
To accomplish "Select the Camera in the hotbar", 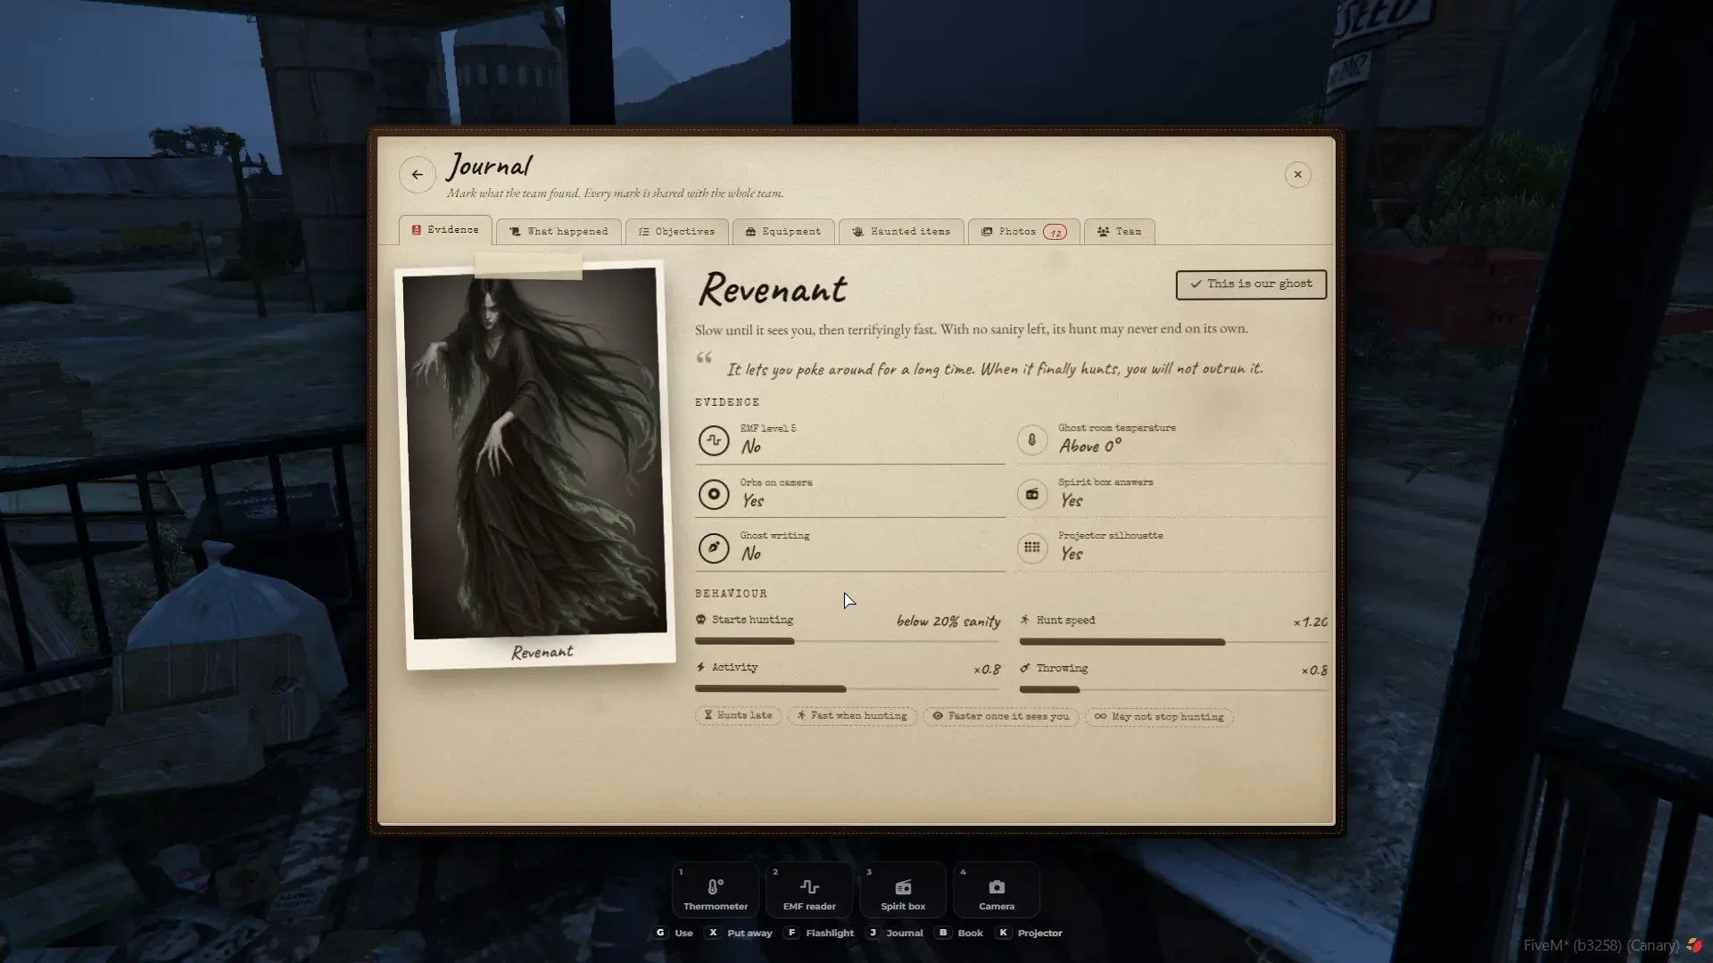I will (997, 890).
